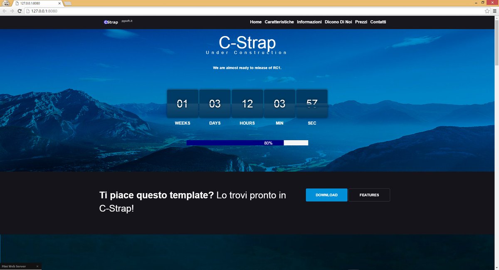The image size is (499, 270).
Task: Open the Prezzi link
Action: [361, 22]
